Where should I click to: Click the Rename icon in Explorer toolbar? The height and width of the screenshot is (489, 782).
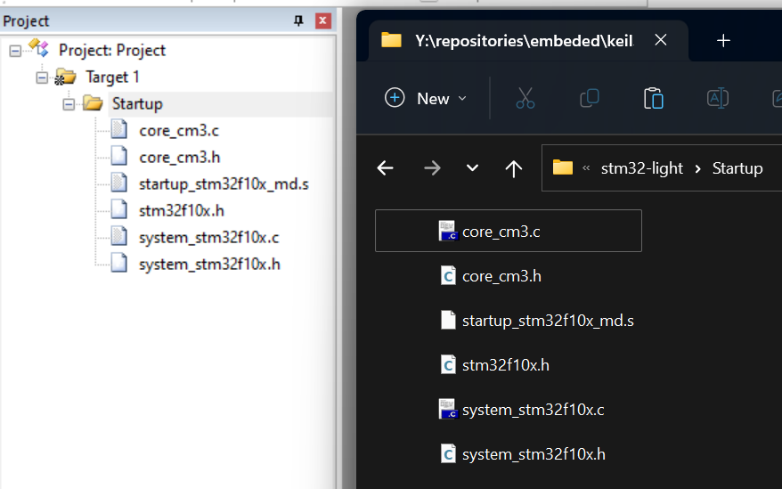[717, 98]
